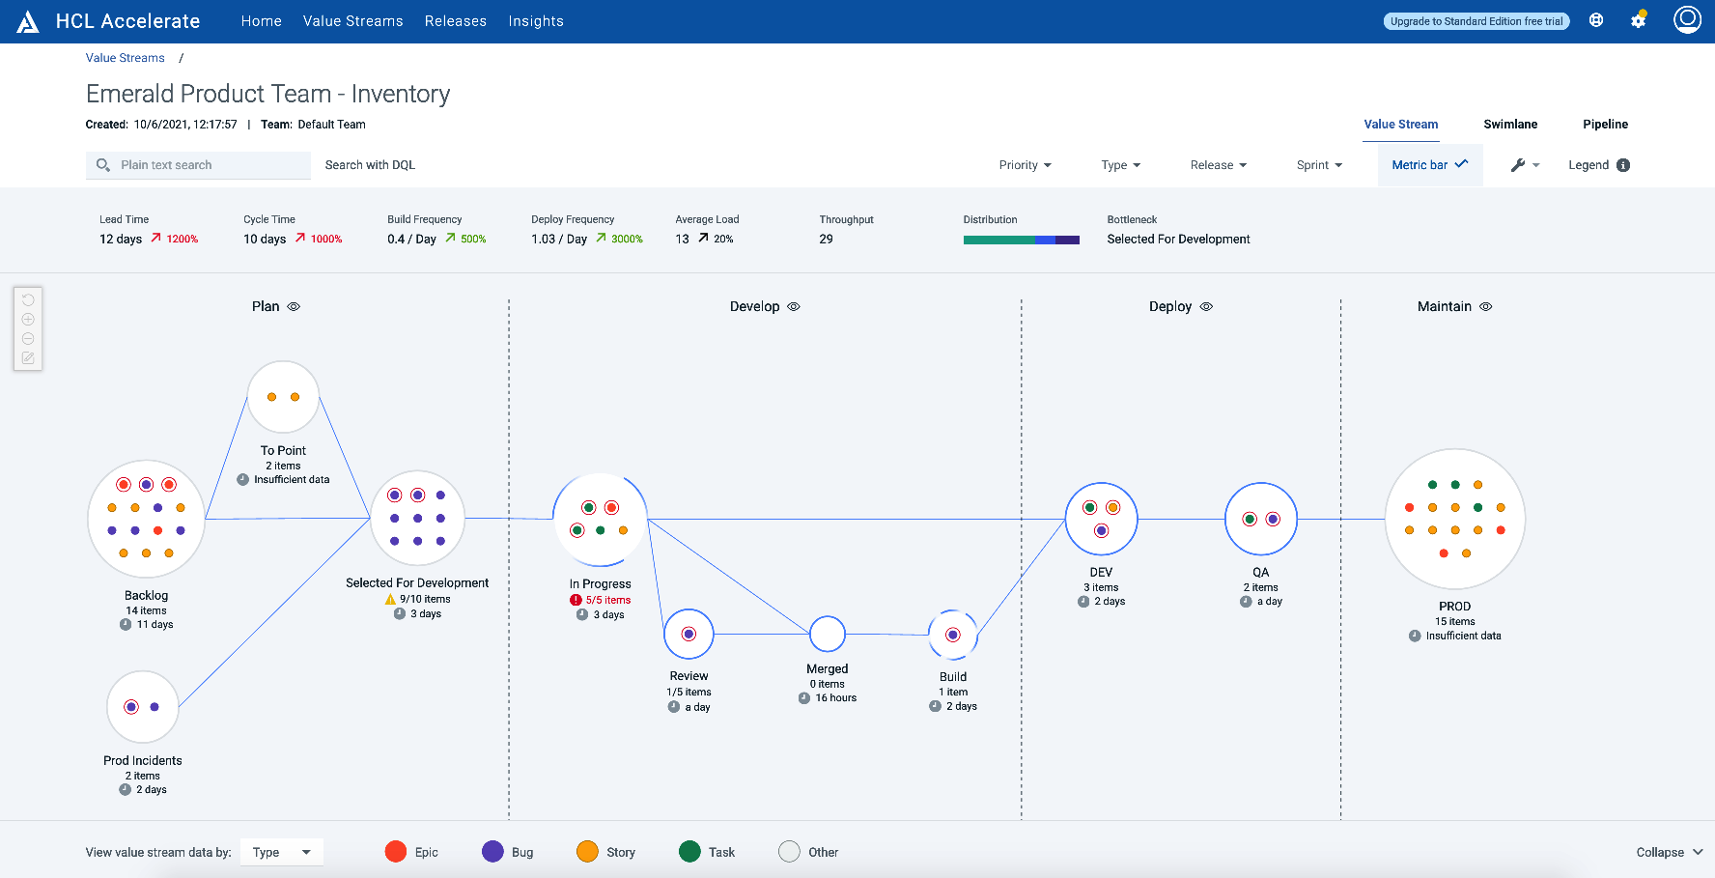Screen dimensions: 1715x878
Task: Click the Review stage circle
Action: pyautogui.click(x=689, y=634)
